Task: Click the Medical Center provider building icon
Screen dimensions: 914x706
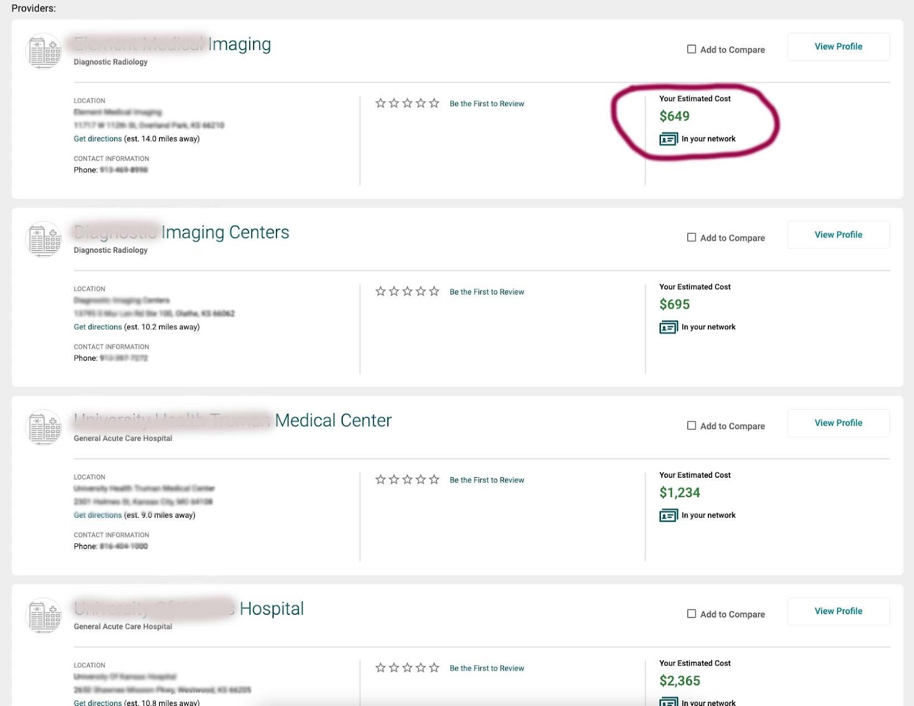Action: click(x=44, y=427)
